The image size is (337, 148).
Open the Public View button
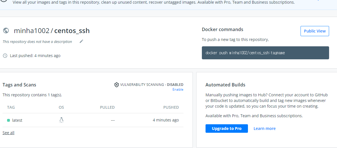click(x=315, y=31)
